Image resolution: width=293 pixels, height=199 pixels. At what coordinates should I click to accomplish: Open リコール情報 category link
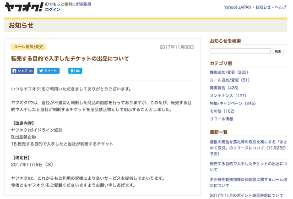click(222, 119)
